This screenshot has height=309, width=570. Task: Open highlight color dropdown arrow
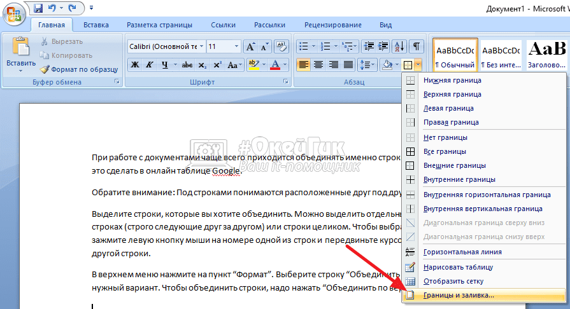click(264, 65)
